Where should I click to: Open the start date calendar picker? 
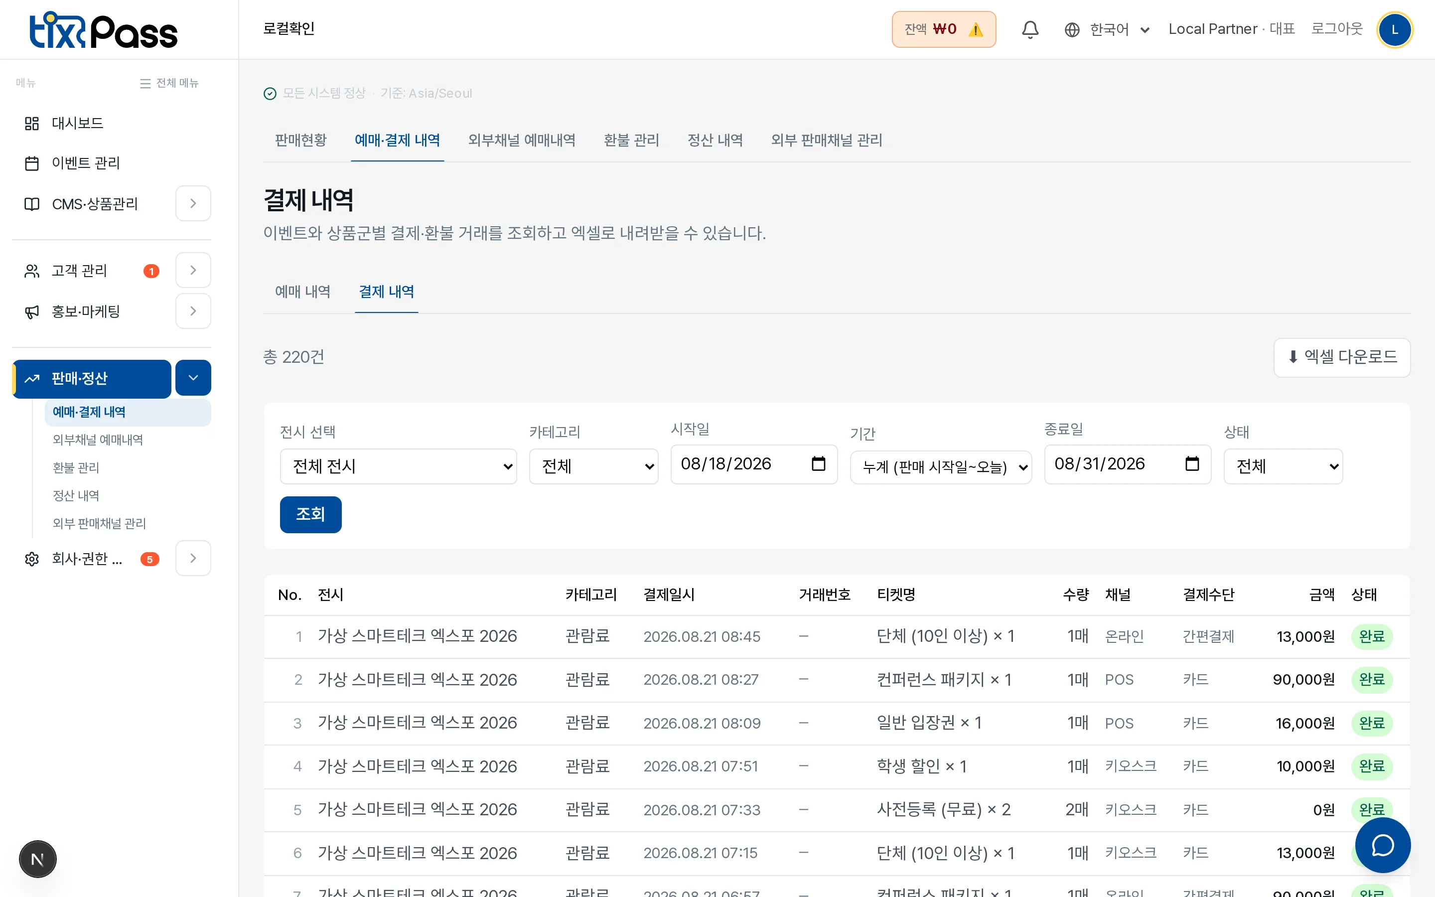(x=818, y=464)
